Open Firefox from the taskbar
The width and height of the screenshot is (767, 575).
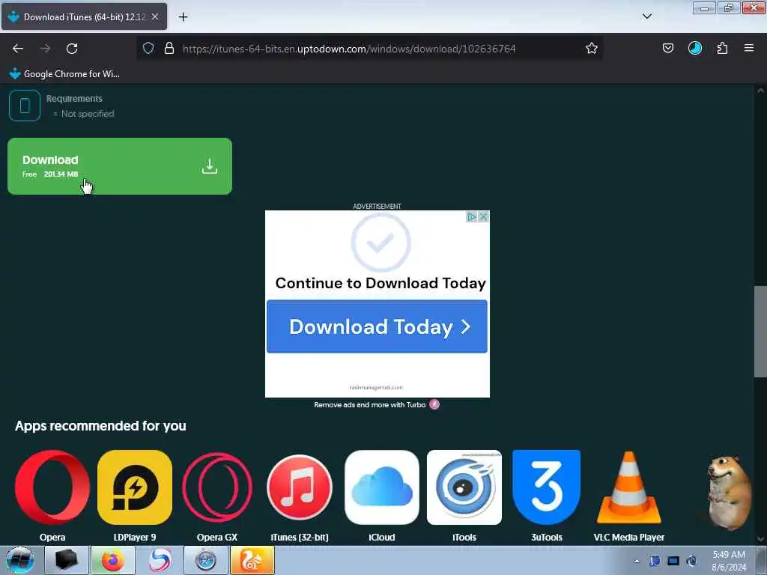(x=112, y=560)
